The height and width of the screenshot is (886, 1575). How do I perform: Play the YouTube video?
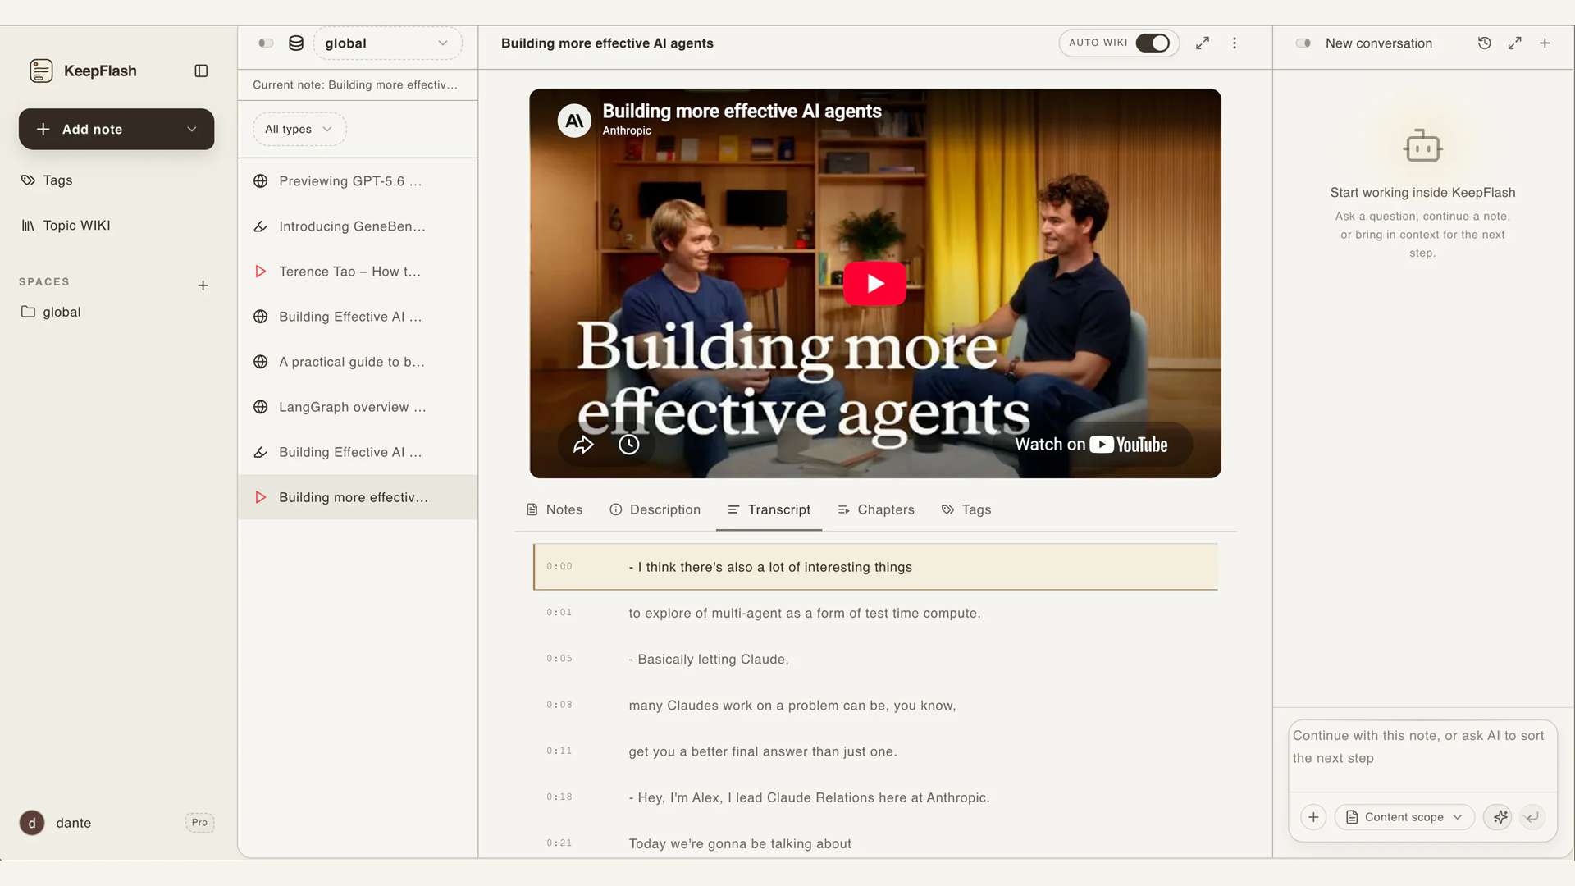coord(874,283)
